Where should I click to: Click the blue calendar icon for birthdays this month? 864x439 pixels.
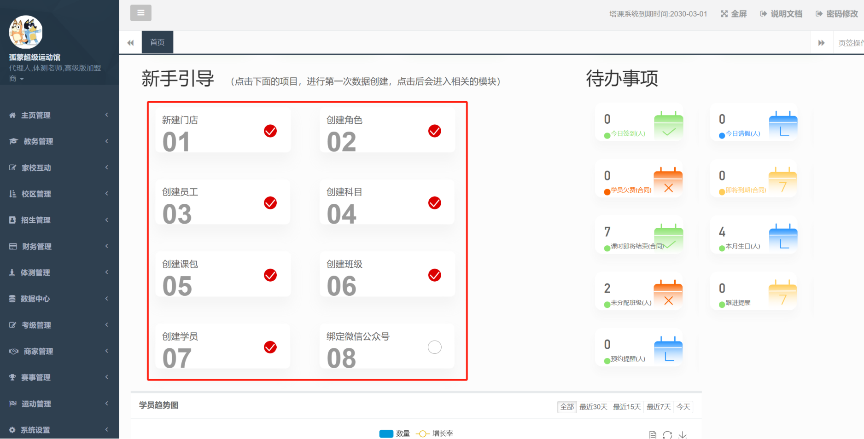point(783,238)
